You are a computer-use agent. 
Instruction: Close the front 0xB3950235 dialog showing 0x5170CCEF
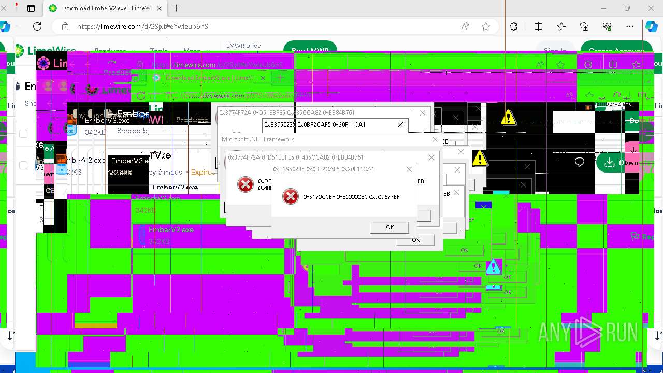[409, 169]
